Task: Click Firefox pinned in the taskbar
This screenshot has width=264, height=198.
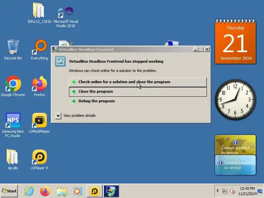Action: 45,191
